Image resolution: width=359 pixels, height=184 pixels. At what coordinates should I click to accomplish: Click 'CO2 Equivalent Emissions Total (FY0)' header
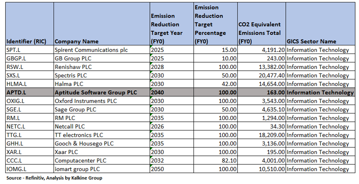click(x=261, y=24)
